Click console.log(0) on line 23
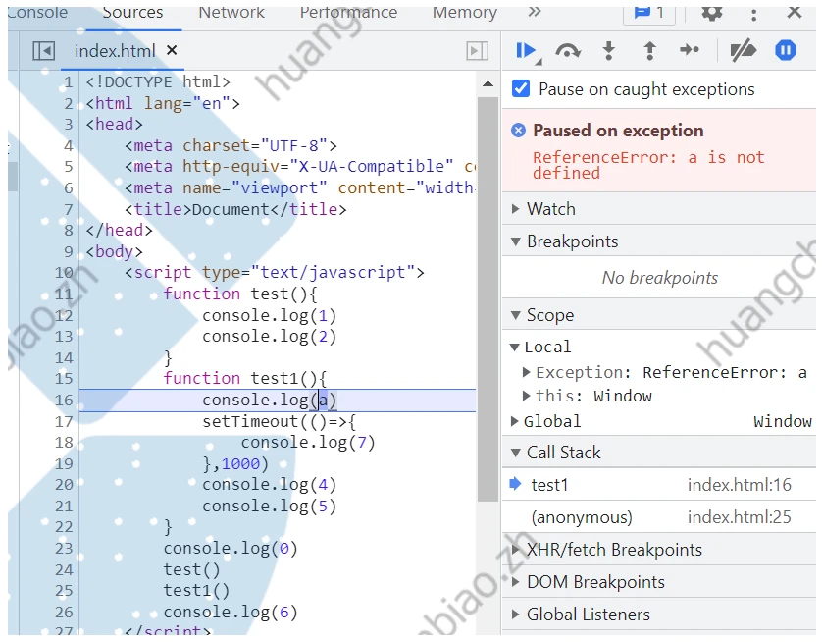822x642 pixels. tap(231, 549)
